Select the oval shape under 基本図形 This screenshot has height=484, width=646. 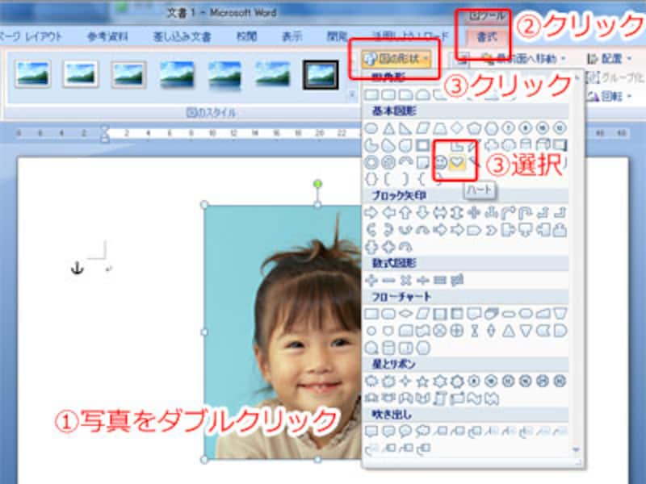(x=370, y=127)
